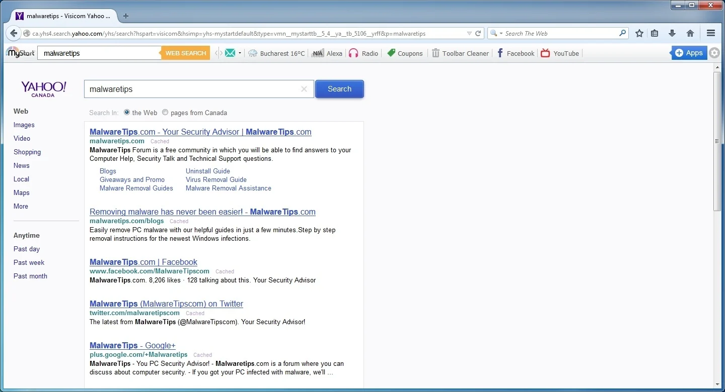Open the URL bar history dropdown arrow
The height and width of the screenshot is (392, 725).
point(469,34)
